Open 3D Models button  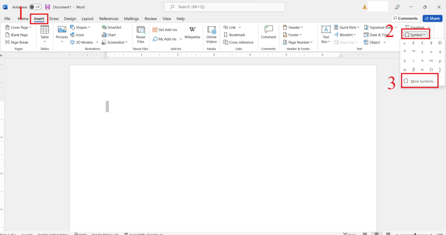tap(82, 42)
